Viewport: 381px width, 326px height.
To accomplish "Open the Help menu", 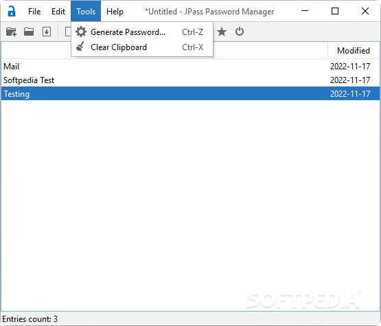I will point(115,12).
